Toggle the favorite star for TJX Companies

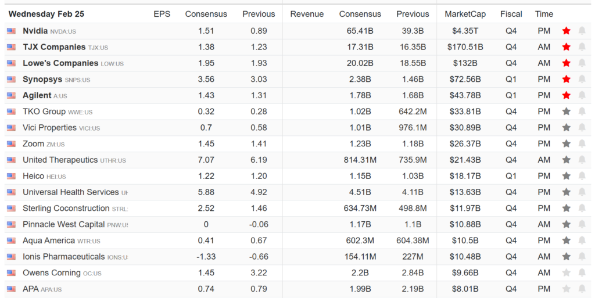566,47
